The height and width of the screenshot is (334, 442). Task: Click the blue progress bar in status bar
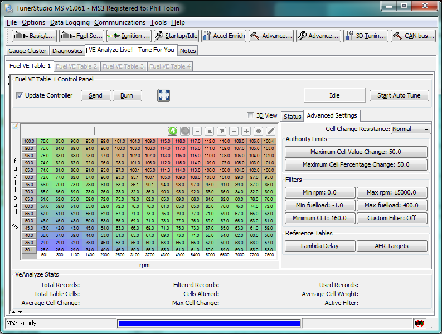pyautogui.click(x=209, y=323)
